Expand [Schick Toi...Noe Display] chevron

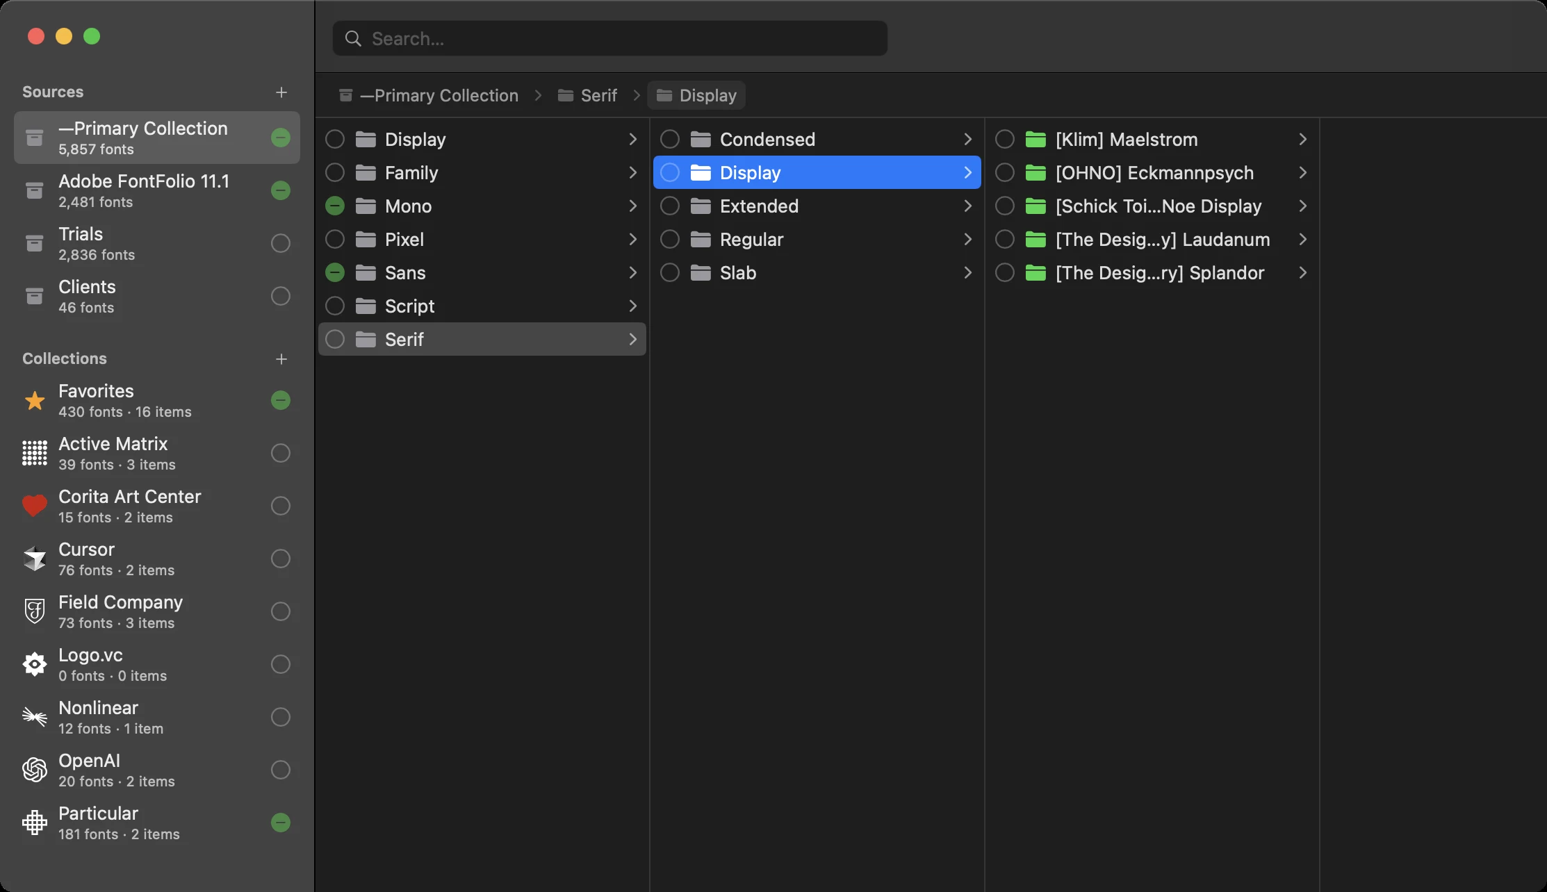click(x=1302, y=206)
